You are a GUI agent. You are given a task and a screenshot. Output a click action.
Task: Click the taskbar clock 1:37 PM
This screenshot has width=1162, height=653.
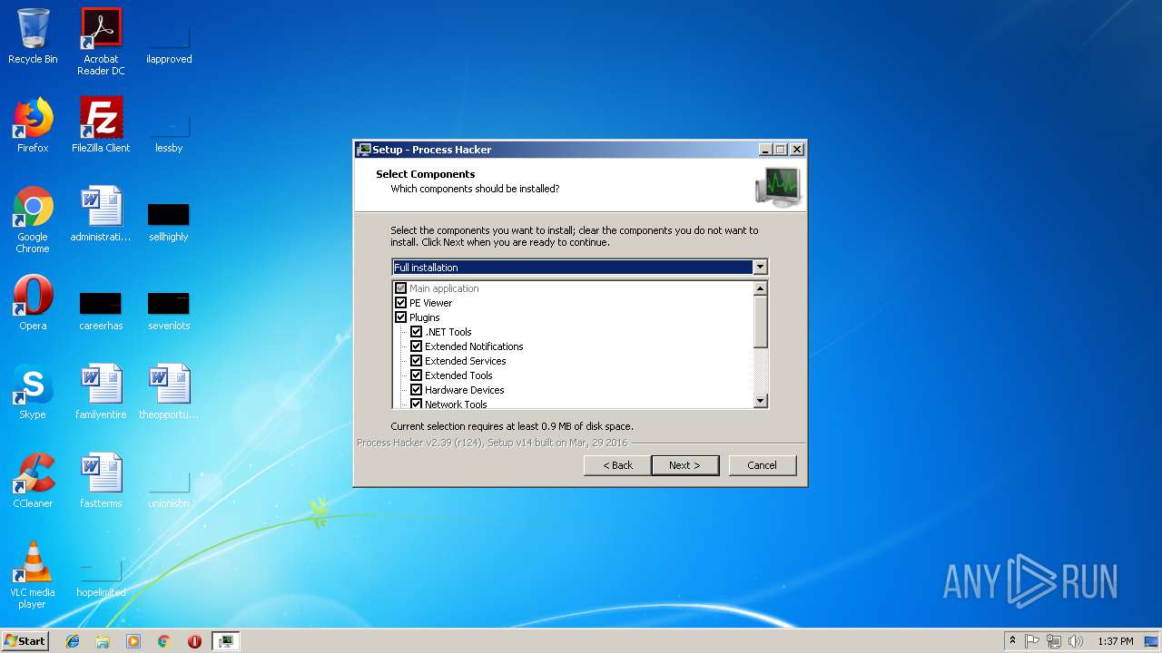[x=1116, y=641]
